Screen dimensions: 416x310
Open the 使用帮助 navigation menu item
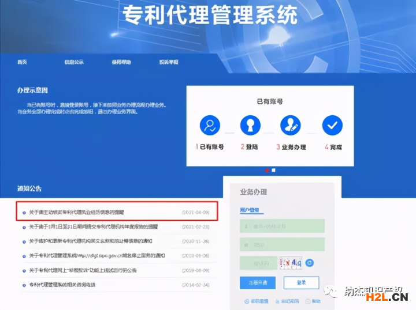(x=121, y=62)
